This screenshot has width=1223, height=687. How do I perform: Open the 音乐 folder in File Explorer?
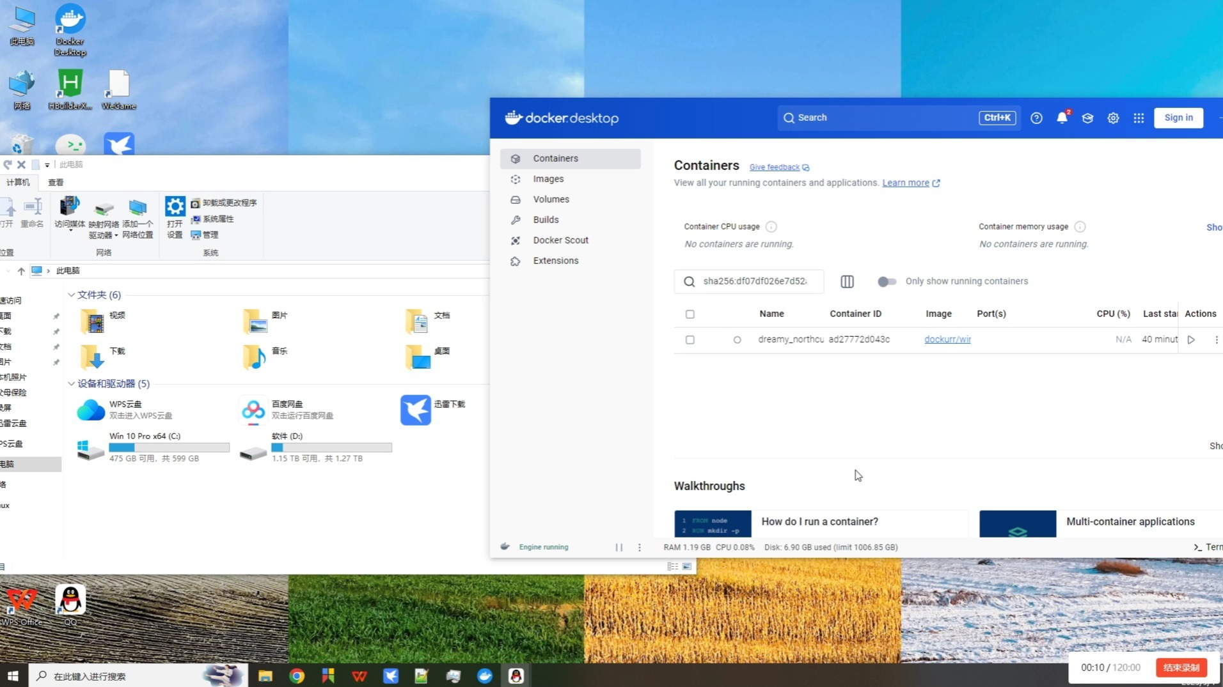(266, 357)
